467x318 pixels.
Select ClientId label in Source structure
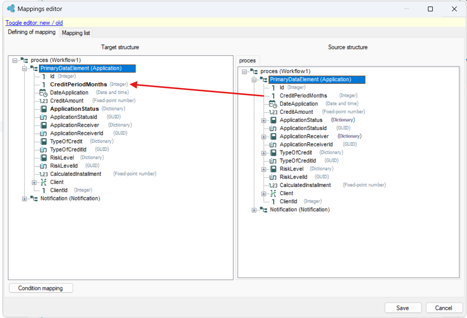(x=288, y=201)
